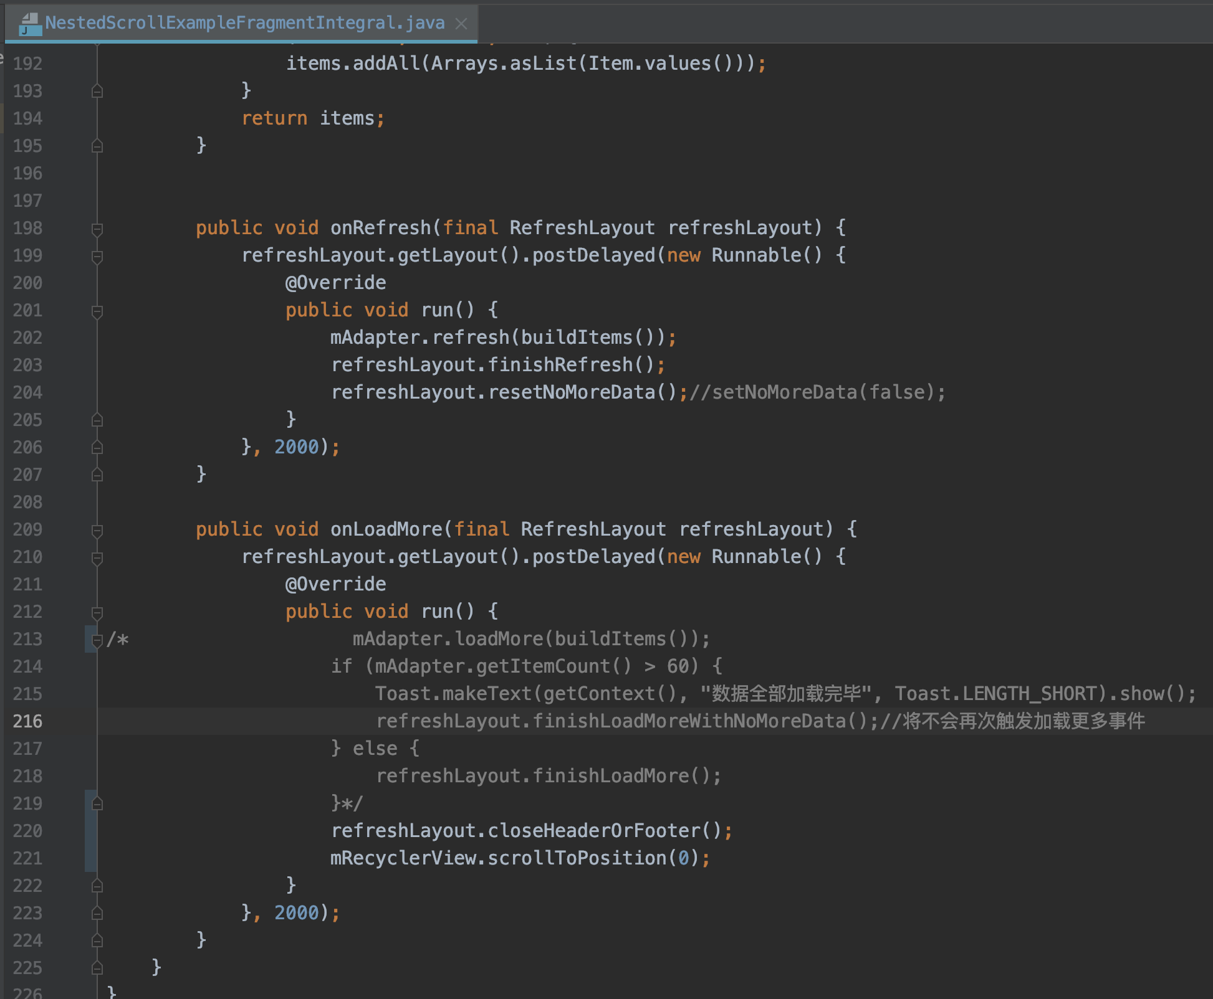Click the 2000 delay value on line 206
Viewport: 1213px width, 999px height.
[297, 447]
